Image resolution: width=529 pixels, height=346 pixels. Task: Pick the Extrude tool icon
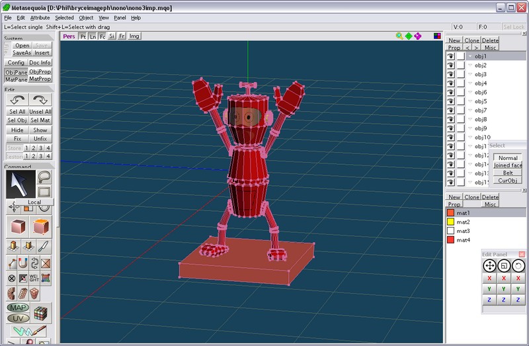(14, 247)
